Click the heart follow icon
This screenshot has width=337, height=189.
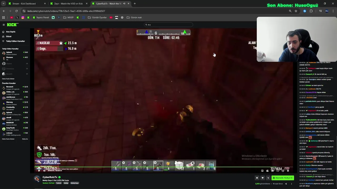coord(262,178)
